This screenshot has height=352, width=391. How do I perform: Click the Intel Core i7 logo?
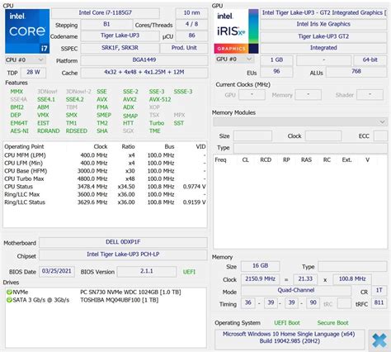click(27, 31)
